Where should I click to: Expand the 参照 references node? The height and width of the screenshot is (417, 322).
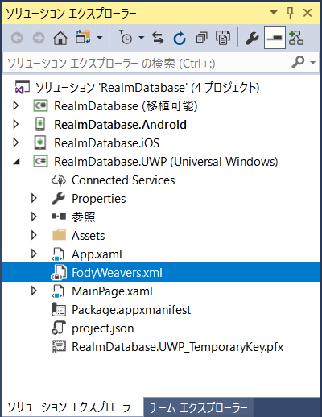point(34,217)
